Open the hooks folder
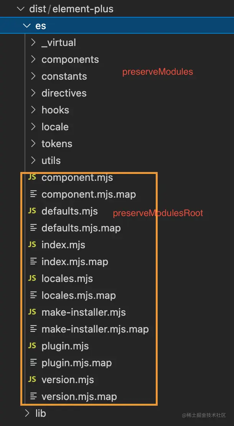Screen dimensions: 234x426 [x=55, y=110]
